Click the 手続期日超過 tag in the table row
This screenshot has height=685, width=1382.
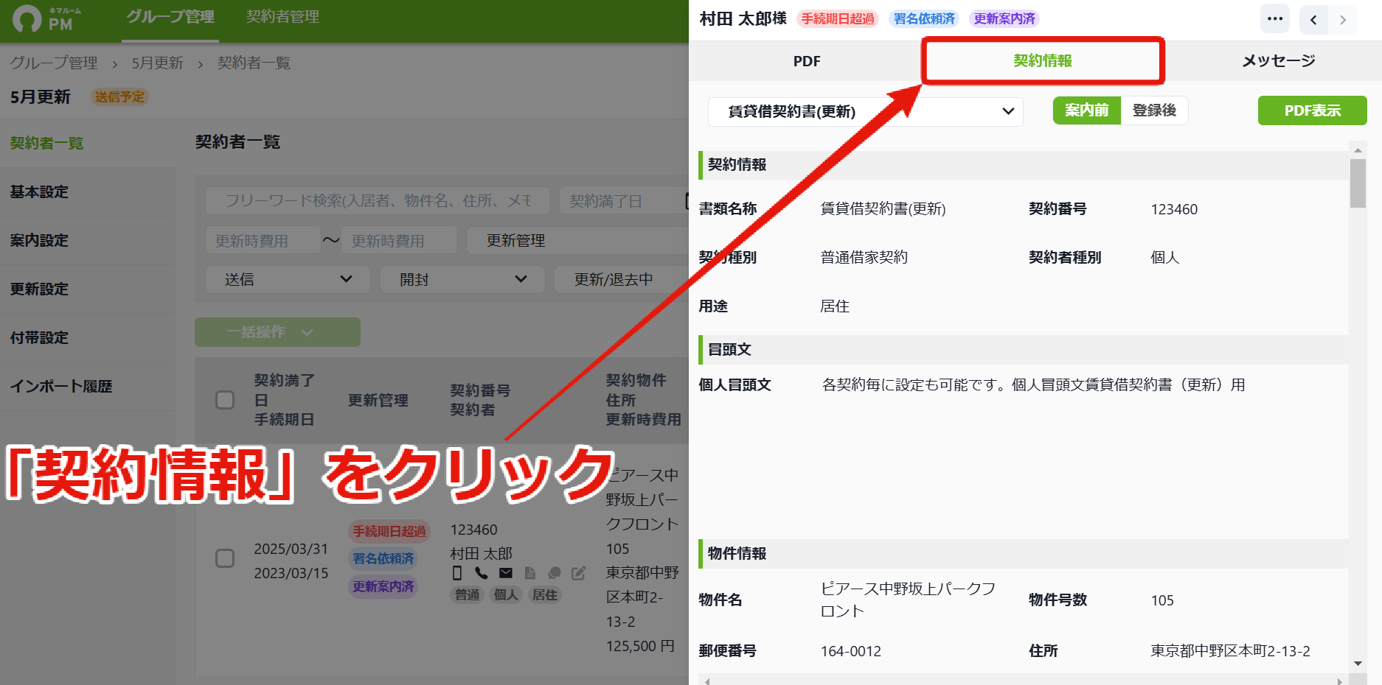point(389,531)
